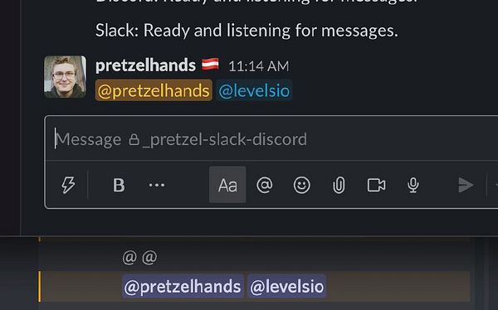Record an audio clip with microphone

[x=413, y=185]
